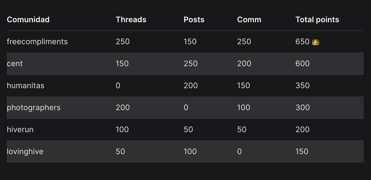Click the cent community cell
The width and height of the screenshot is (371, 180).
[x=14, y=64]
